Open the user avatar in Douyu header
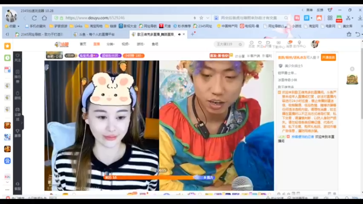The width and height of the screenshot is (363, 204). tap(314, 44)
